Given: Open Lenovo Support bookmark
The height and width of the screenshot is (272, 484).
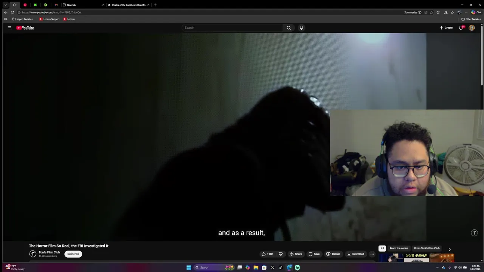Looking at the screenshot, I should pyautogui.click(x=50, y=19).
